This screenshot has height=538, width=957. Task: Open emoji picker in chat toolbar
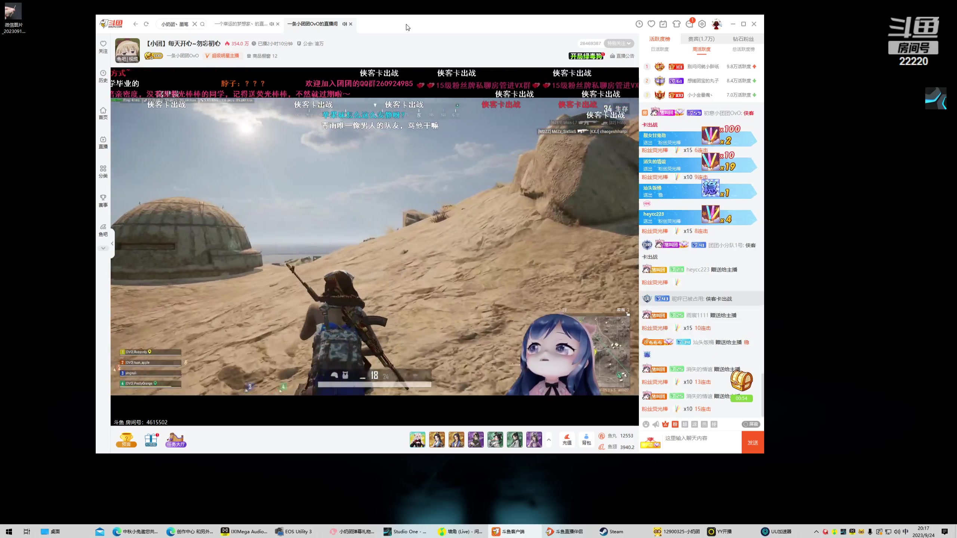646,424
